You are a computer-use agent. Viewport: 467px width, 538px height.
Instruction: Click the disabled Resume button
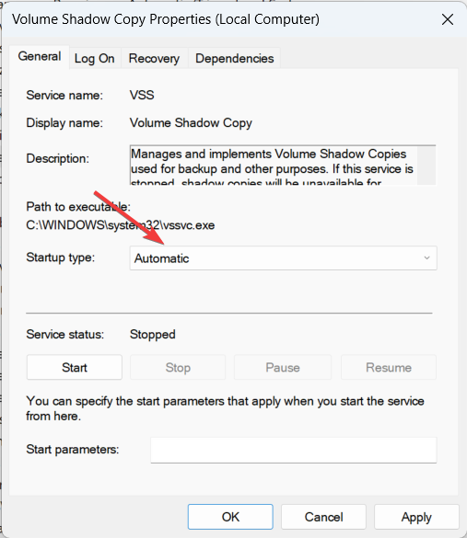point(389,368)
